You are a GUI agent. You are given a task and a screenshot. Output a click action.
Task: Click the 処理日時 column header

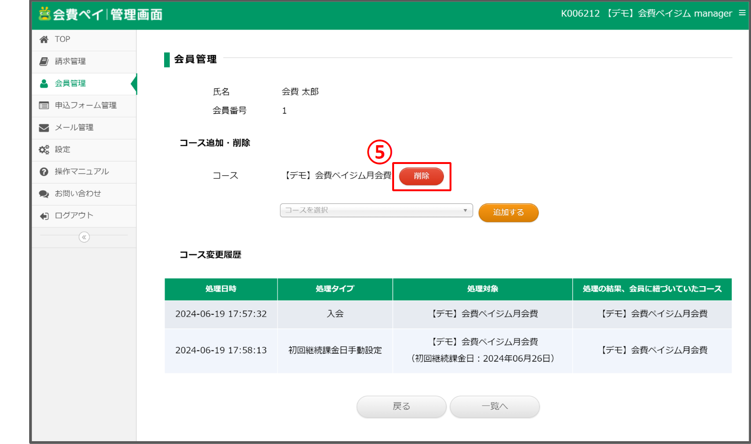click(x=221, y=289)
